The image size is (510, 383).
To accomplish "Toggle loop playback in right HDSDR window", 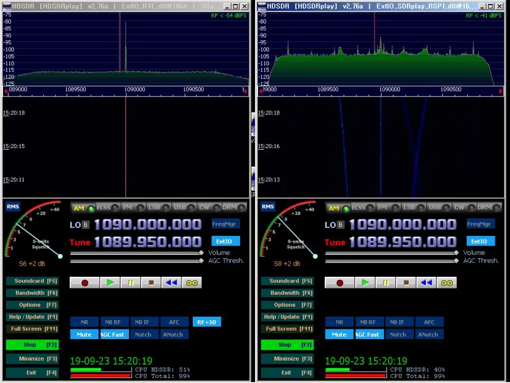I will click(447, 283).
